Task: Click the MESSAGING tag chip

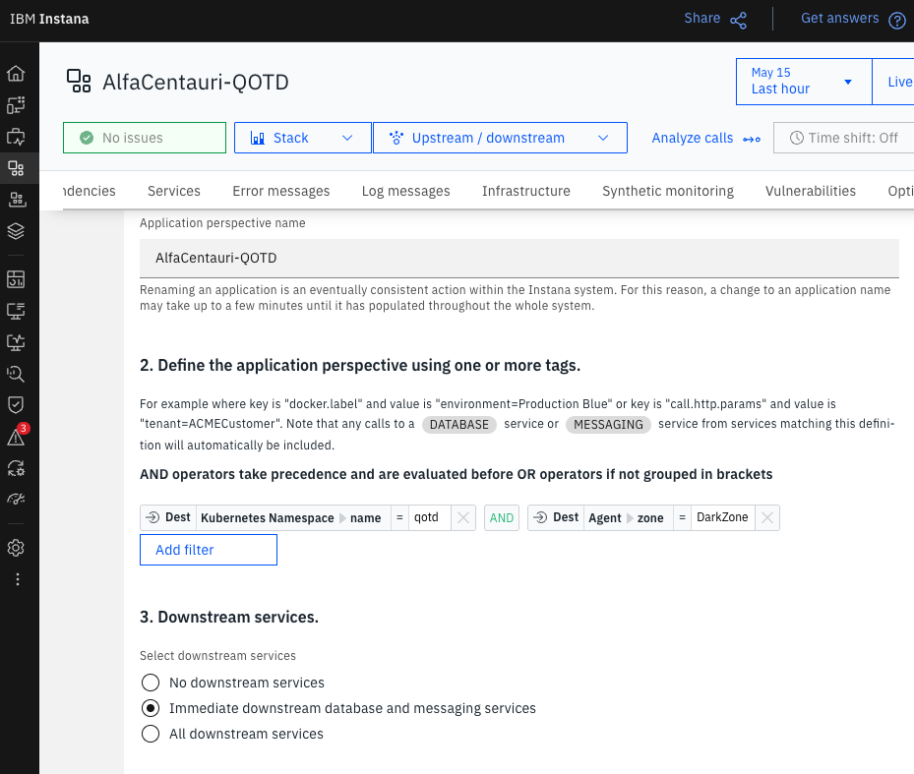Action: [608, 424]
